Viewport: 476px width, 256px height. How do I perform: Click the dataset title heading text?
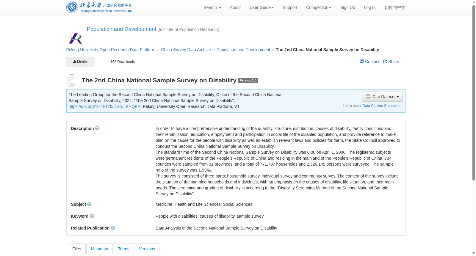point(159,80)
